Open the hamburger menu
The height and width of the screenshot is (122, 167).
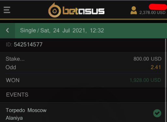(7, 10)
